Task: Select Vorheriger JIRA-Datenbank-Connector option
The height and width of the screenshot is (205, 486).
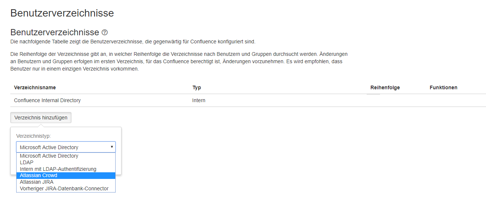Action: click(64, 188)
